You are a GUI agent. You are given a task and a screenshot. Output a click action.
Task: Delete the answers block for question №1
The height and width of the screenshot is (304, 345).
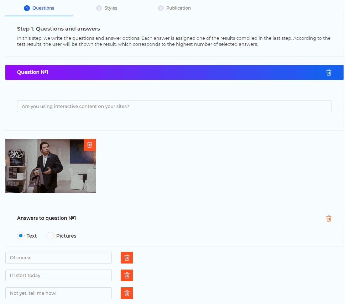click(x=329, y=218)
